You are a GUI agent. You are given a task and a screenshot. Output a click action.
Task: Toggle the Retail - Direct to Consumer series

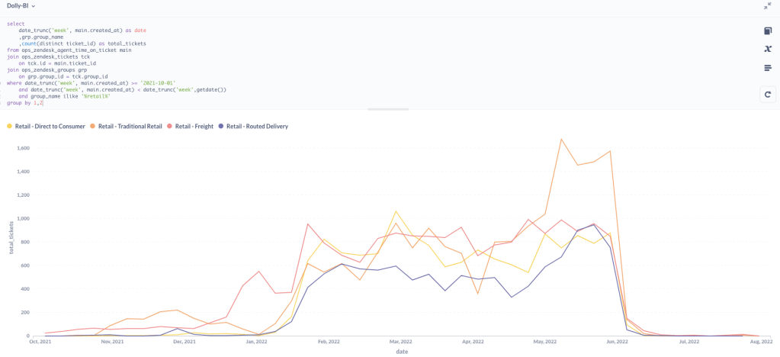(x=50, y=126)
